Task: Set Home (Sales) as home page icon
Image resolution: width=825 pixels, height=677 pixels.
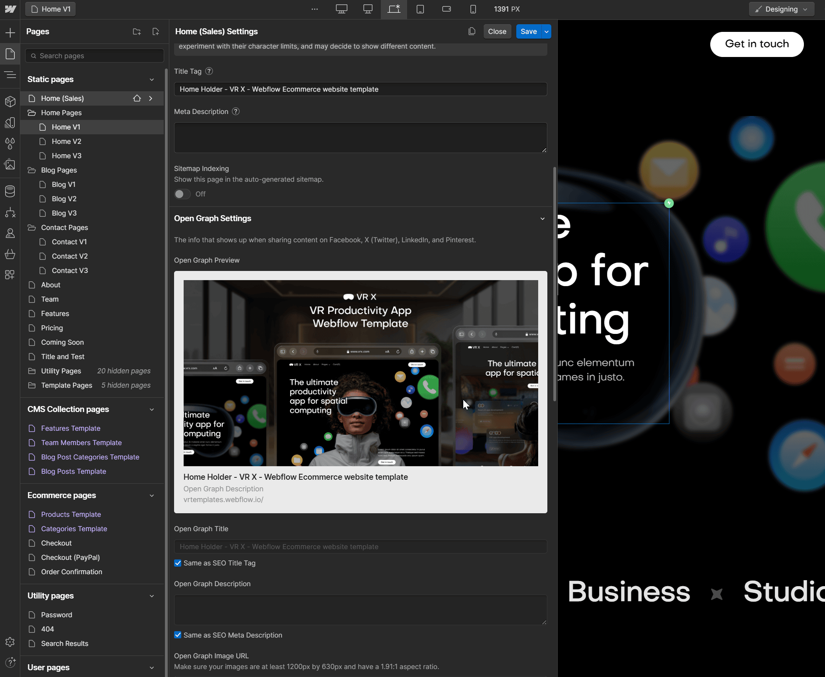Action: coord(137,98)
